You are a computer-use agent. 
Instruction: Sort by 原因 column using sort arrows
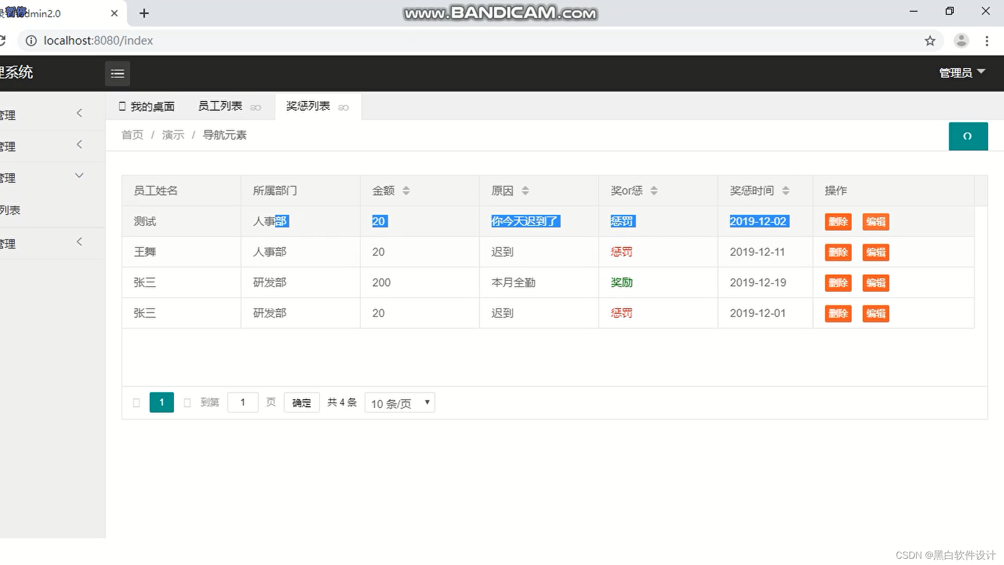(526, 190)
